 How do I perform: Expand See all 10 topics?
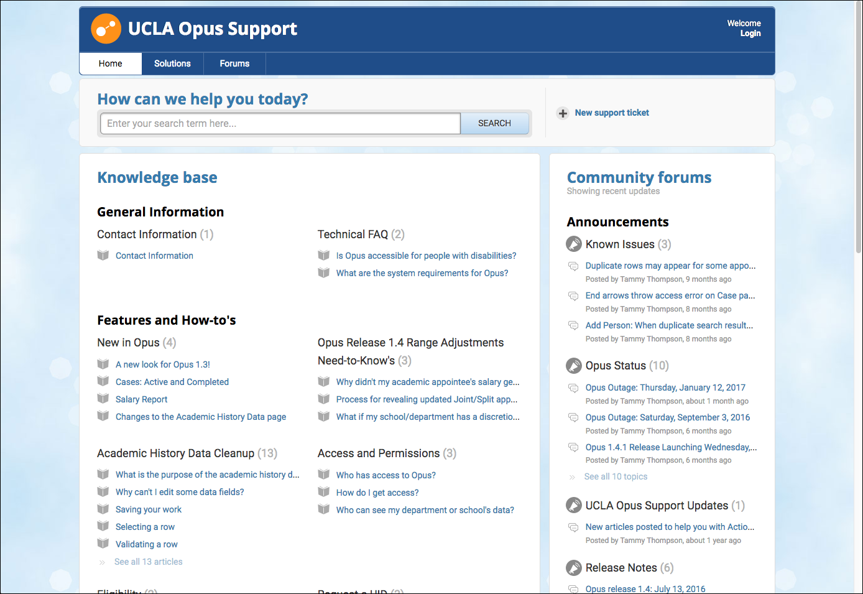616,476
